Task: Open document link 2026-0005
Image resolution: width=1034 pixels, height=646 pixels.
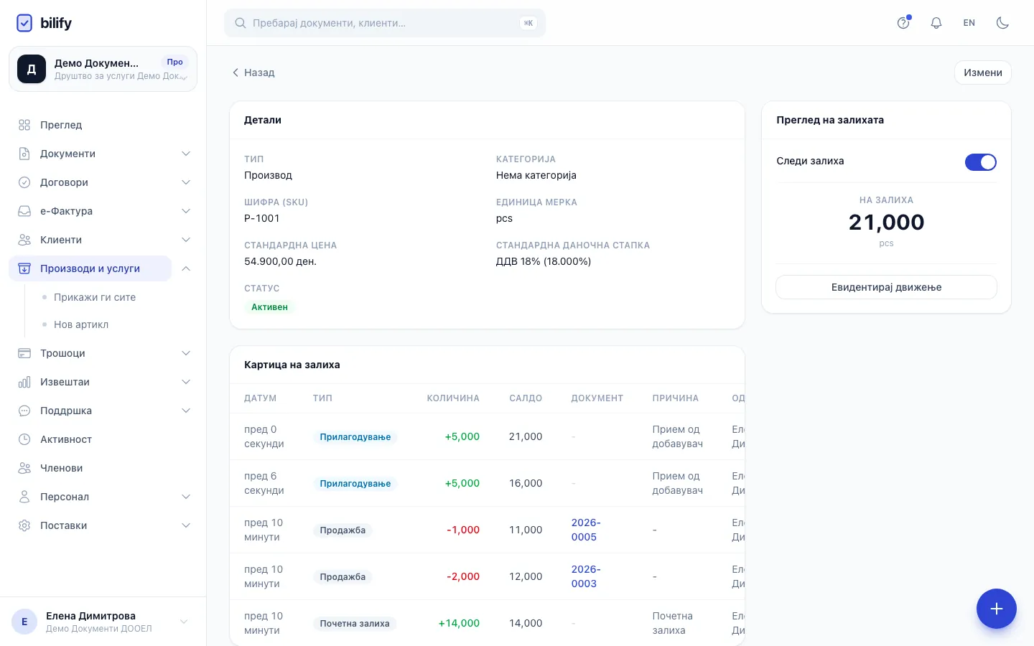Action: (x=586, y=530)
